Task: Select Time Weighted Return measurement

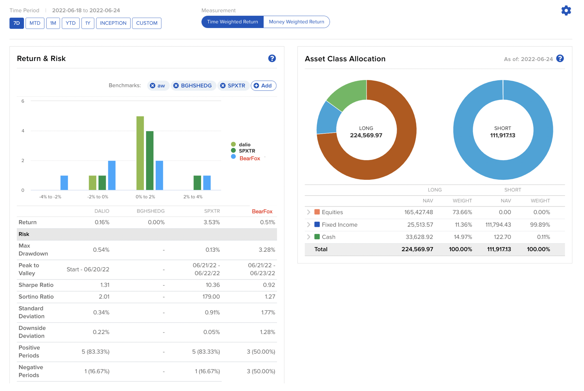Action: click(232, 22)
